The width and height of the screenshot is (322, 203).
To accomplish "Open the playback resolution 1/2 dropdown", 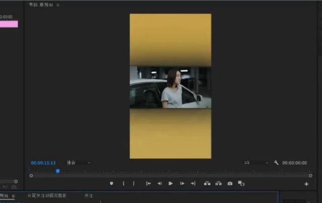I will pos(256,163).
